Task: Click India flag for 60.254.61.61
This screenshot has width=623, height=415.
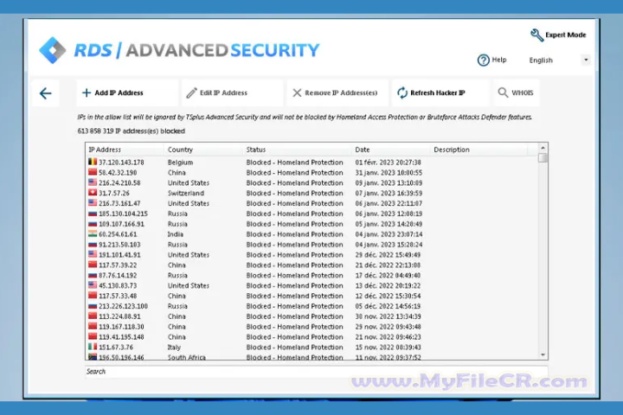Action: click(x=93, y=234)
